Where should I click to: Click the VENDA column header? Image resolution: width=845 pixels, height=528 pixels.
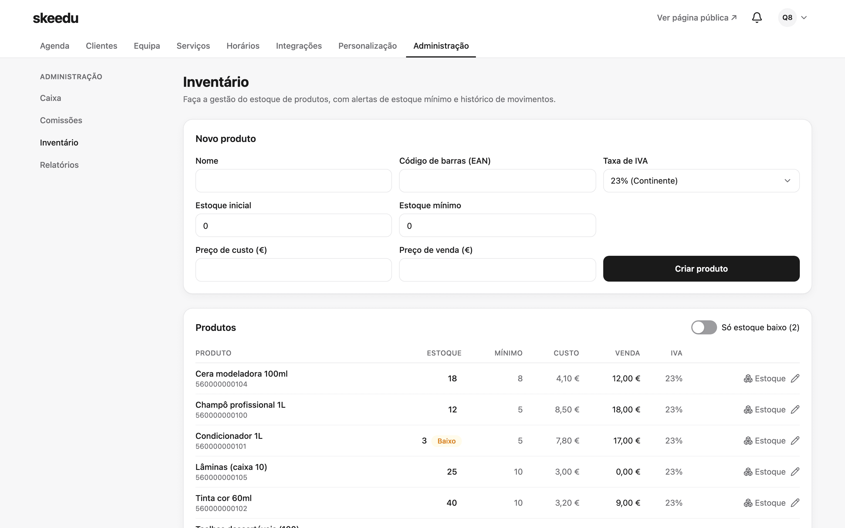tap(627, 353)
